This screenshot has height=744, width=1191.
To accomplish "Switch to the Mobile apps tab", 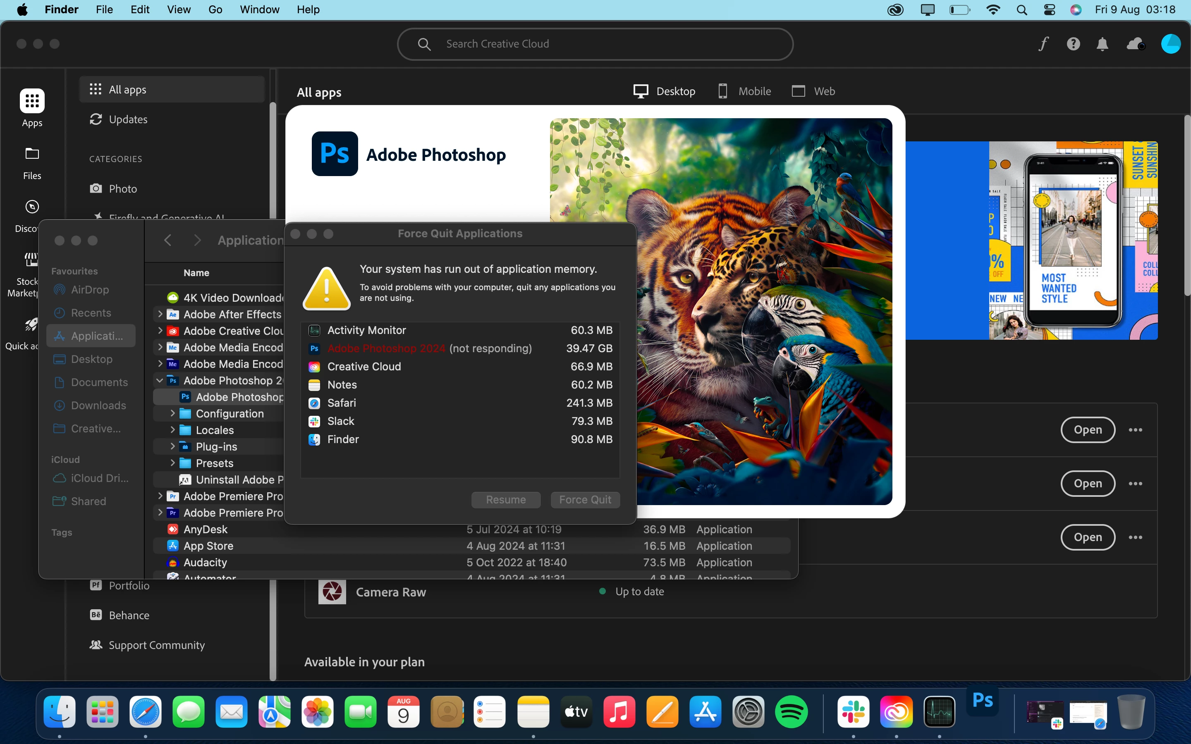I will tap(744, 91).
